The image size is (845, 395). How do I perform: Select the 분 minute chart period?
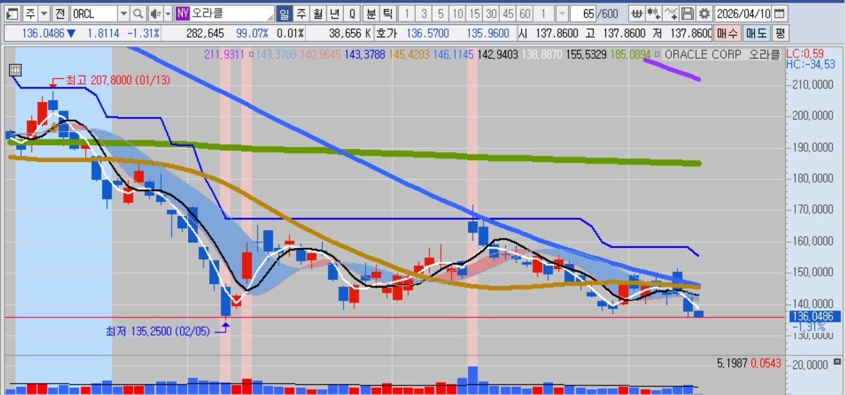tap(370, 13)
